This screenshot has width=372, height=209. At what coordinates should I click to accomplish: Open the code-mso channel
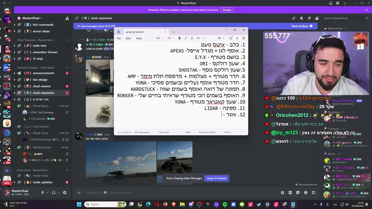(x=43, y=46)
